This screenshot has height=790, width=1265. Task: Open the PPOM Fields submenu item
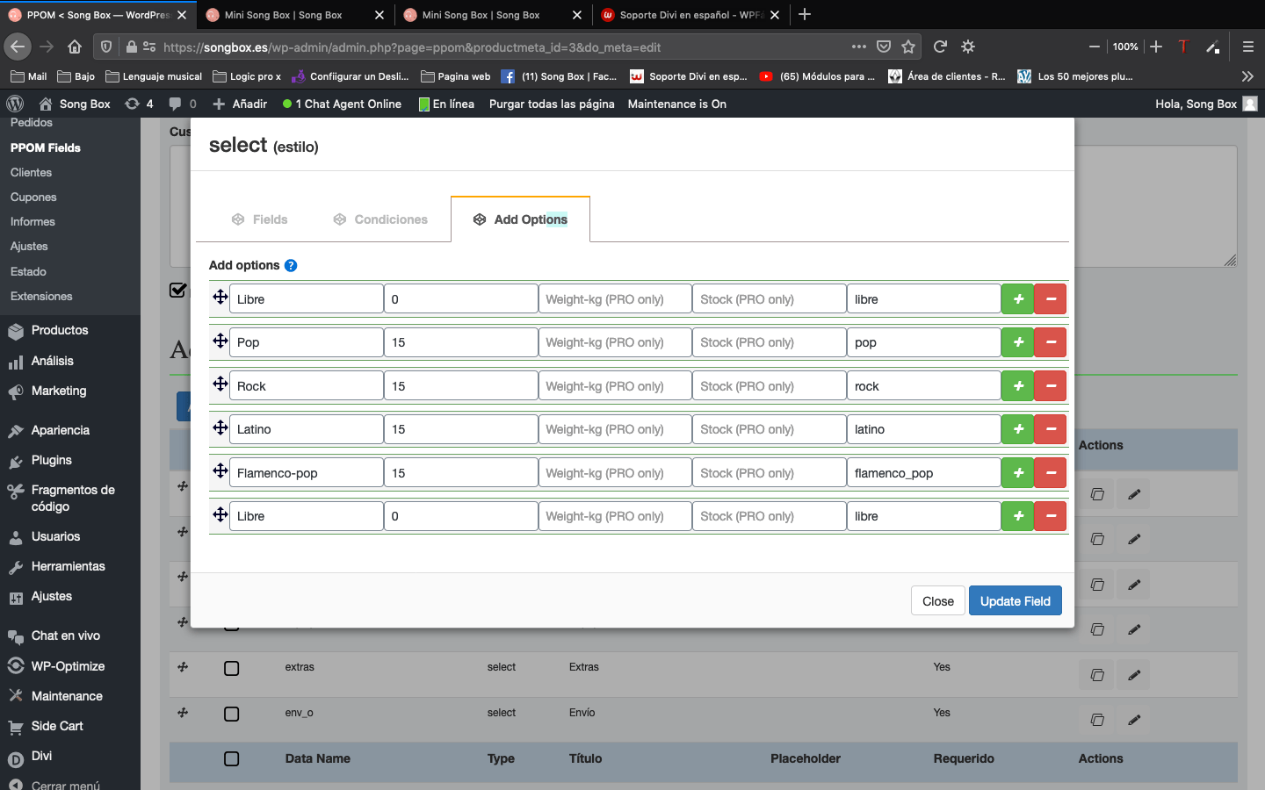coord(46,147)
